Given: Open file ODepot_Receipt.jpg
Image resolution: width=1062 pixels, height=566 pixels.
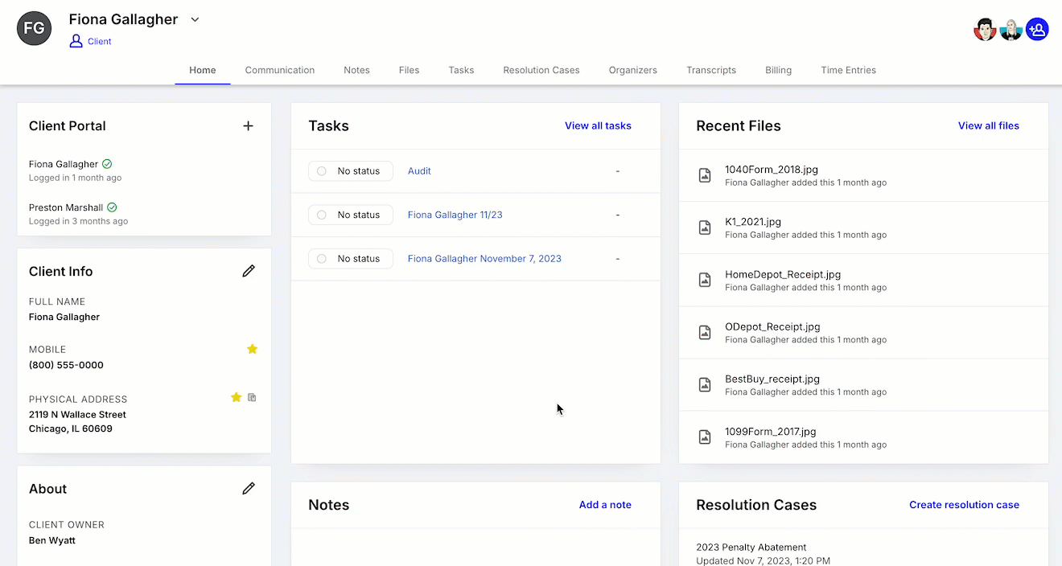Looking at the screenshot, I should click(x=772, y=326).
